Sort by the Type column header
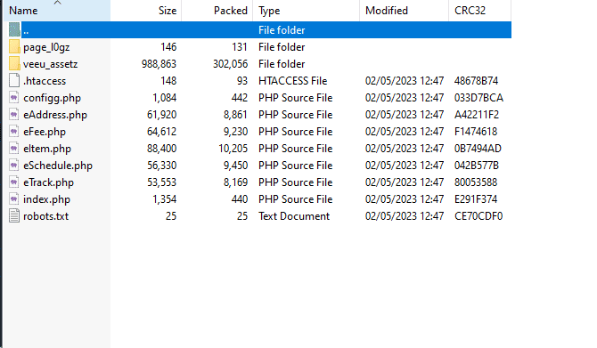Image resolution: width=597 pixels, height=348 pixels. 307,11
